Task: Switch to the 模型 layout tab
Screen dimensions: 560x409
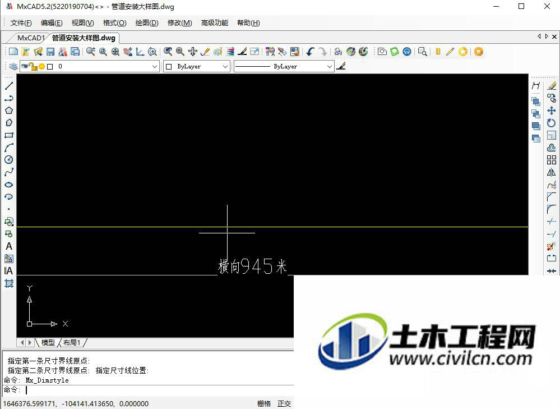Action: [48, 342]
